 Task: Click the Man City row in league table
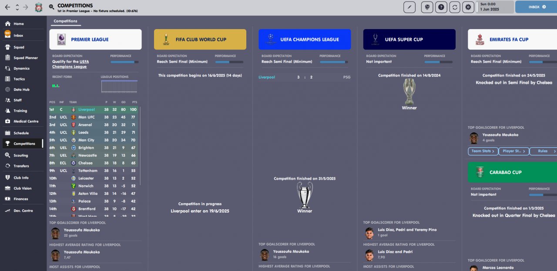(94, 140)
